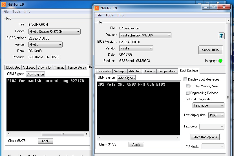Click the blue question mark help icon

pyautogui.click(x=222, y=36)
